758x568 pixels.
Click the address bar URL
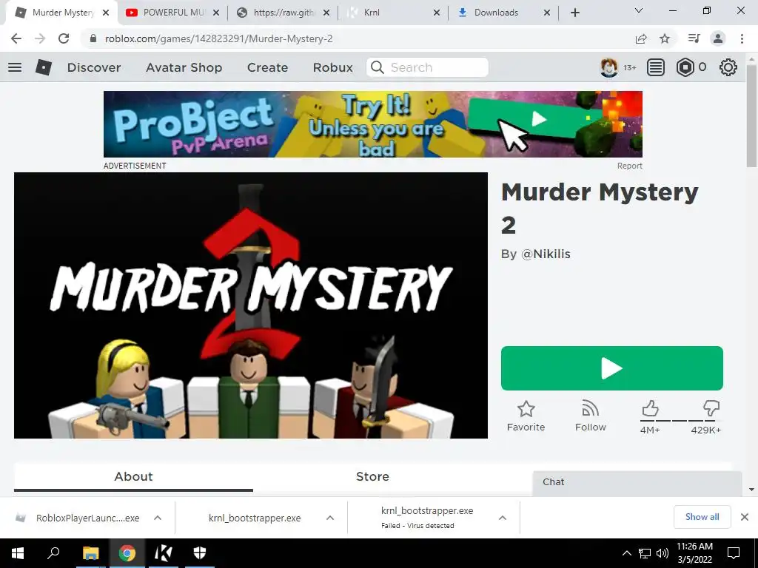218,38
